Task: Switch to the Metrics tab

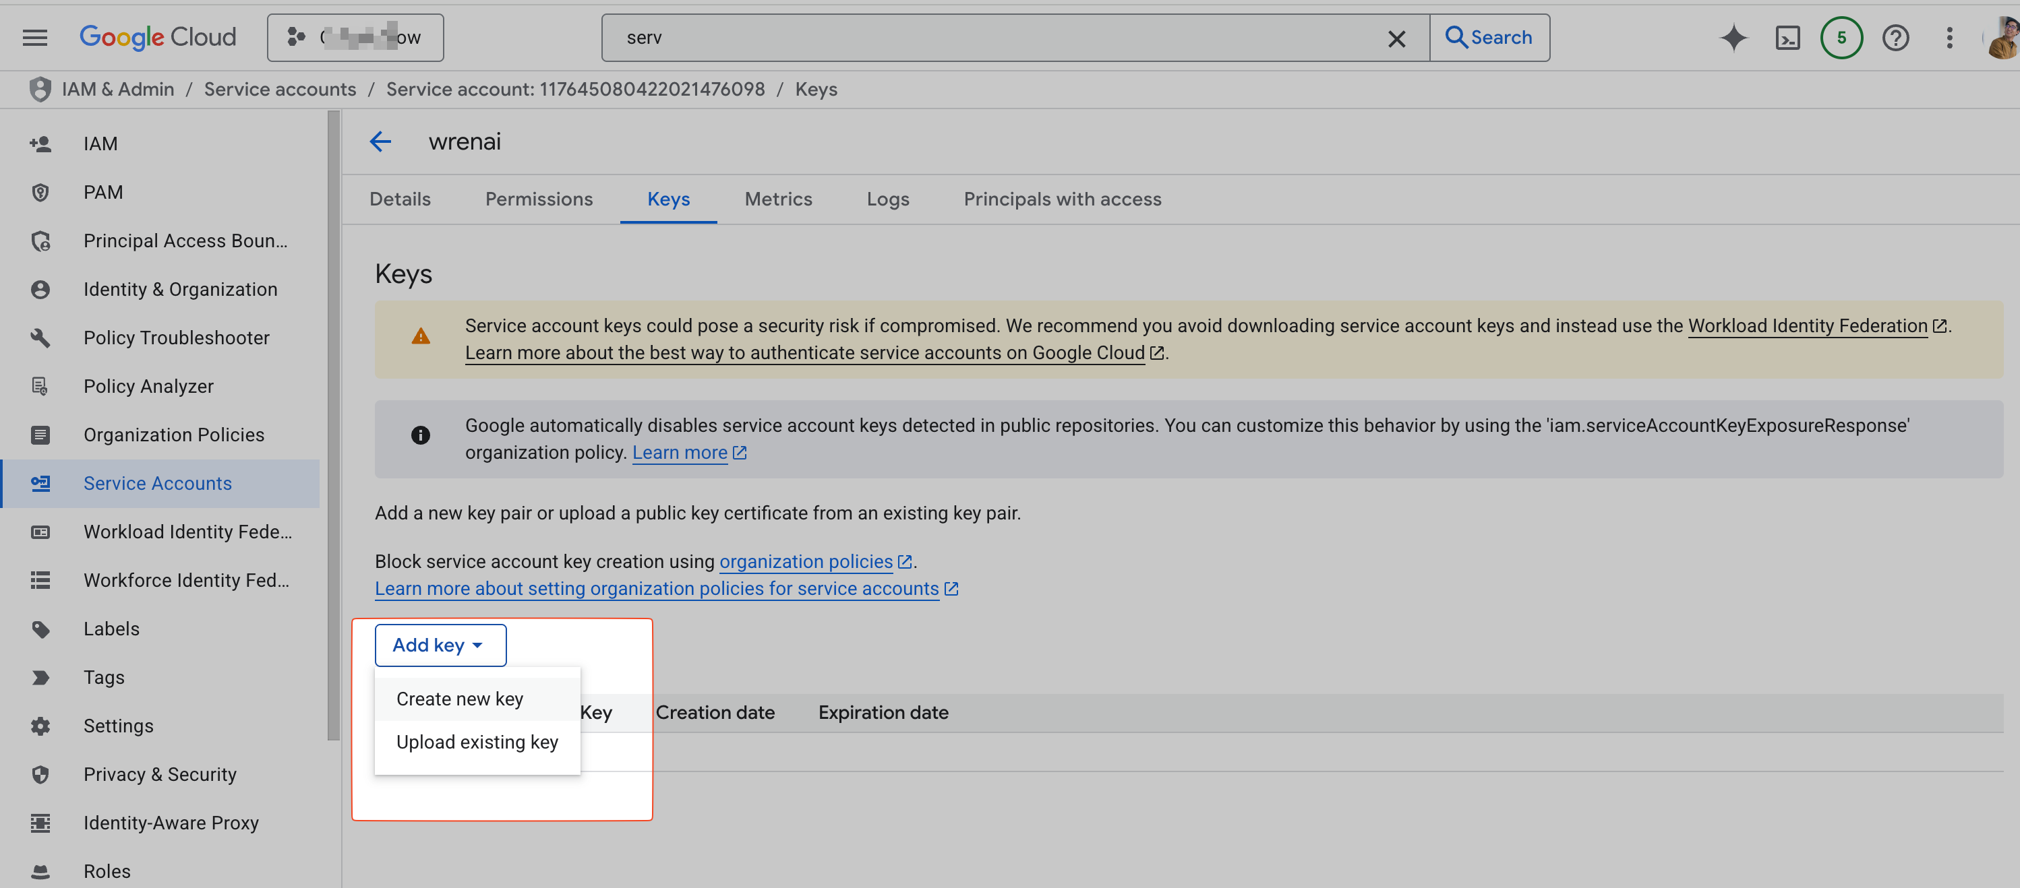Action: tap(778, 199)
